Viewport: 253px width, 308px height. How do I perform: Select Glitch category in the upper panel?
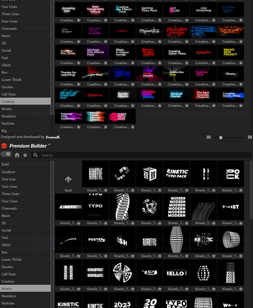pyautogui.click(x=25, y=65)
